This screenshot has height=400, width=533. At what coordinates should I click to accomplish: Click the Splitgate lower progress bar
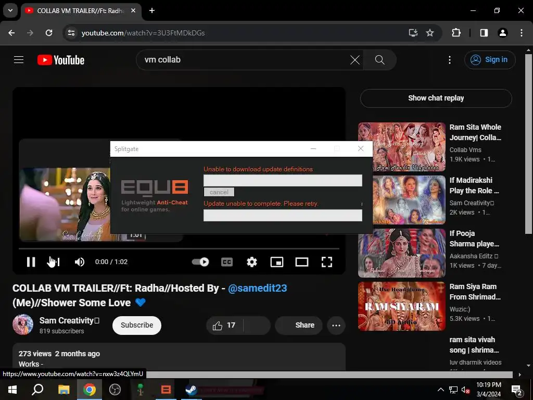(x=283, y=215)
